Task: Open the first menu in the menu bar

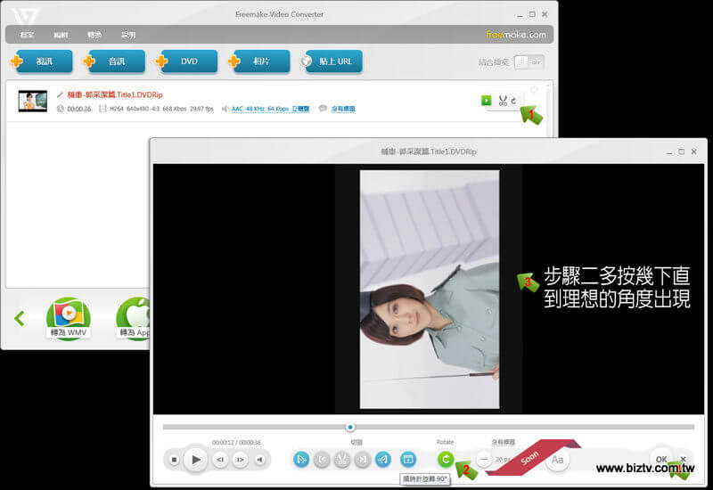Action: 27,35
